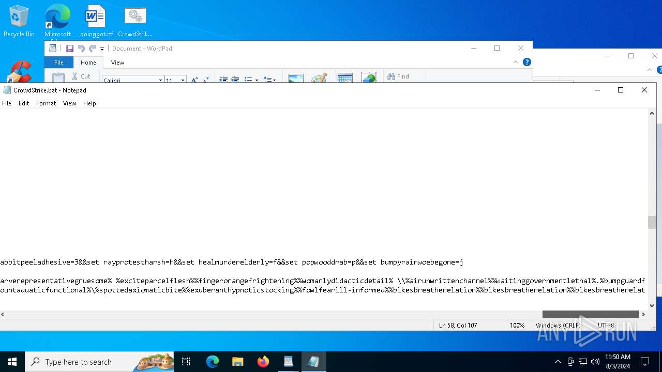Open the Calibri font family dropdown
The height and width of the screenshot is (372, 662).
tap(160, 80)
